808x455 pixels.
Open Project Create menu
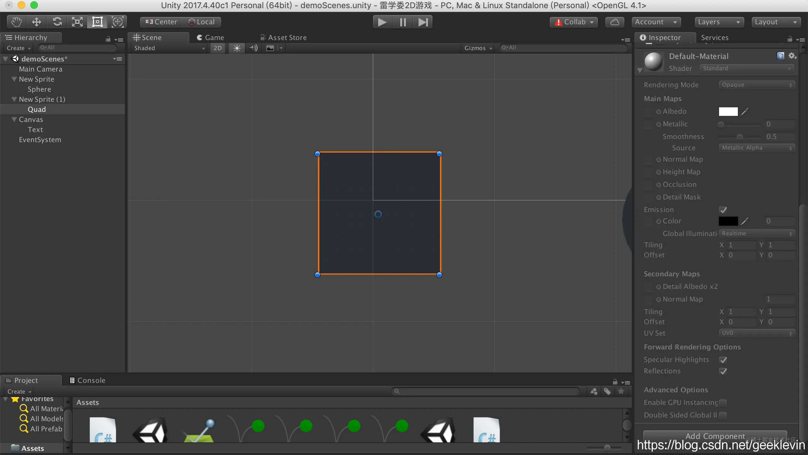pyautogui.click(x=19, y=391)
